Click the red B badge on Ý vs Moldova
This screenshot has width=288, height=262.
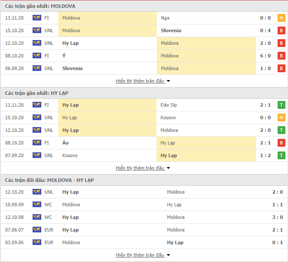click(x=281, y=56)
